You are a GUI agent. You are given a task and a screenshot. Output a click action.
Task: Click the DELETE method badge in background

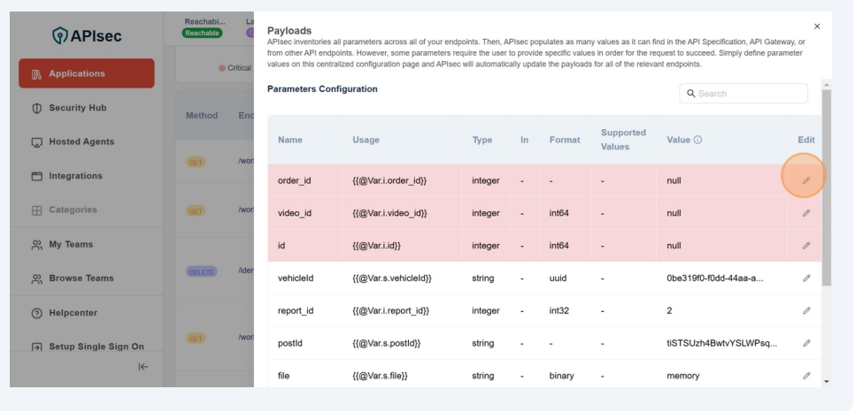(201, 271)
